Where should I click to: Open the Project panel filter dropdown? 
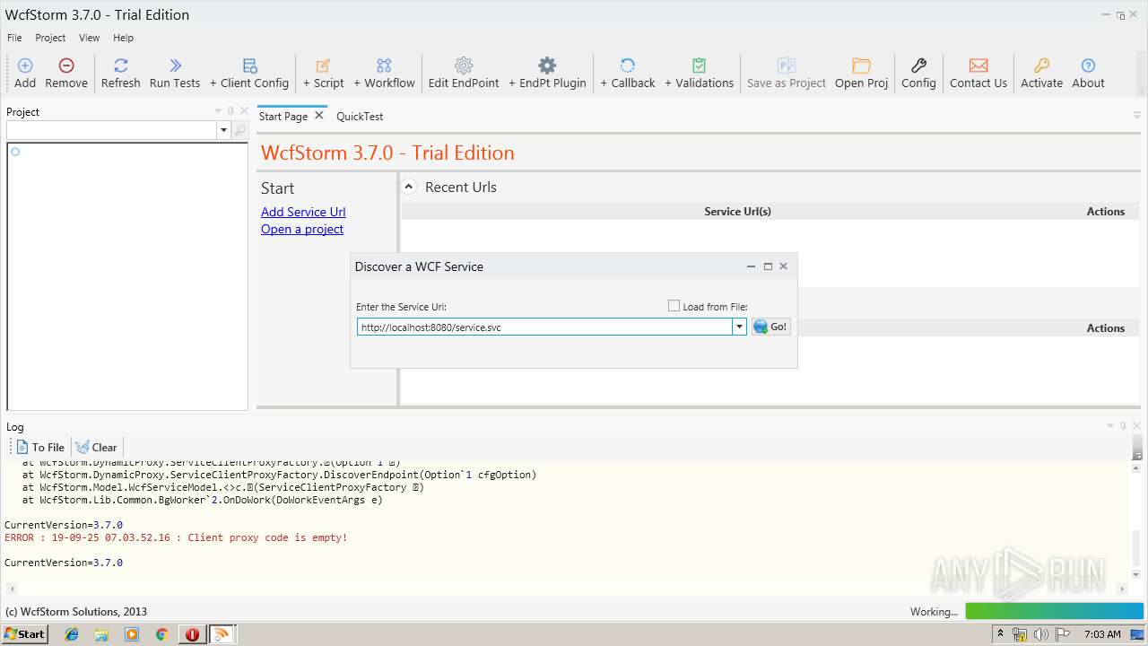click(224, 131)
